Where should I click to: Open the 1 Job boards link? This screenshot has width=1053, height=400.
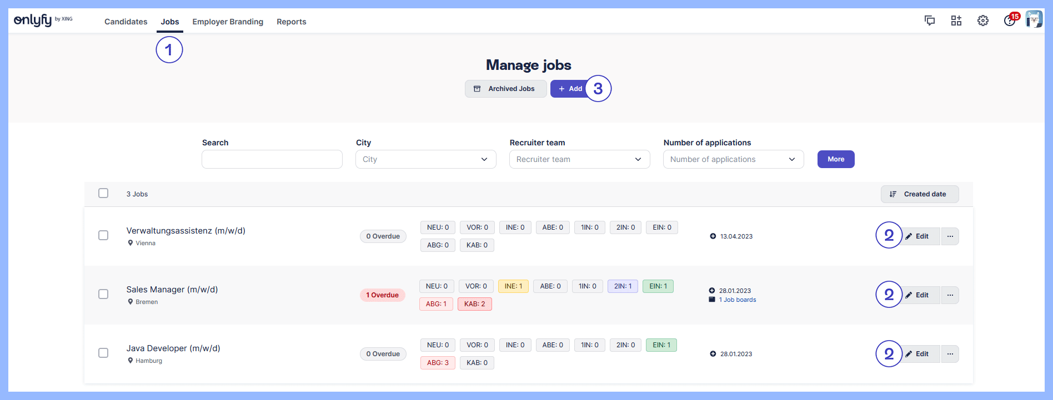pos(739,300)
